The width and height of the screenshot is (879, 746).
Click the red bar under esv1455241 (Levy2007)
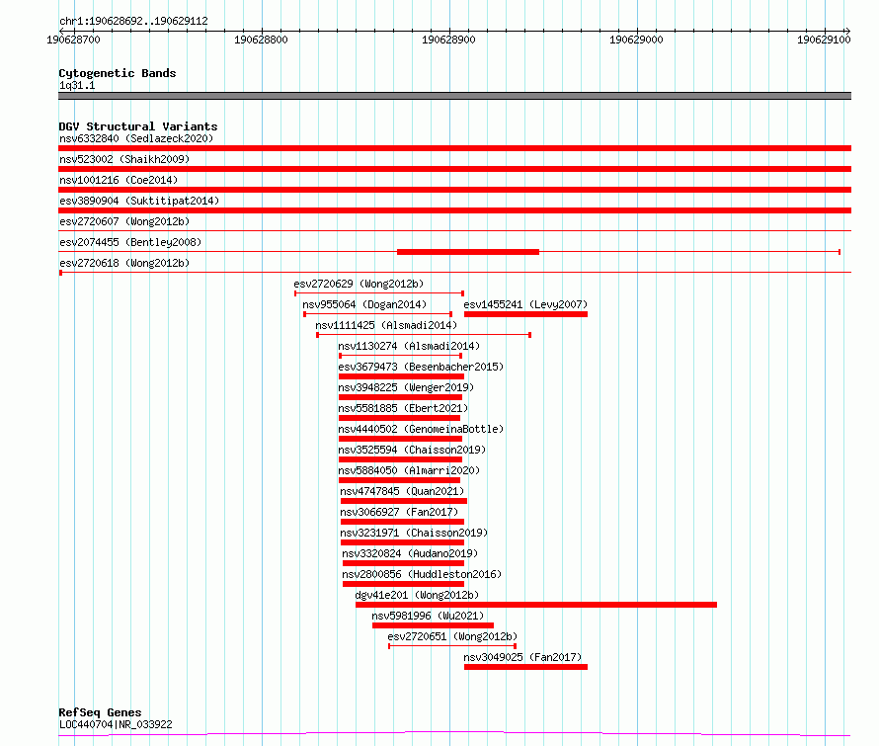pyautogui.click(x=525, y=314)
